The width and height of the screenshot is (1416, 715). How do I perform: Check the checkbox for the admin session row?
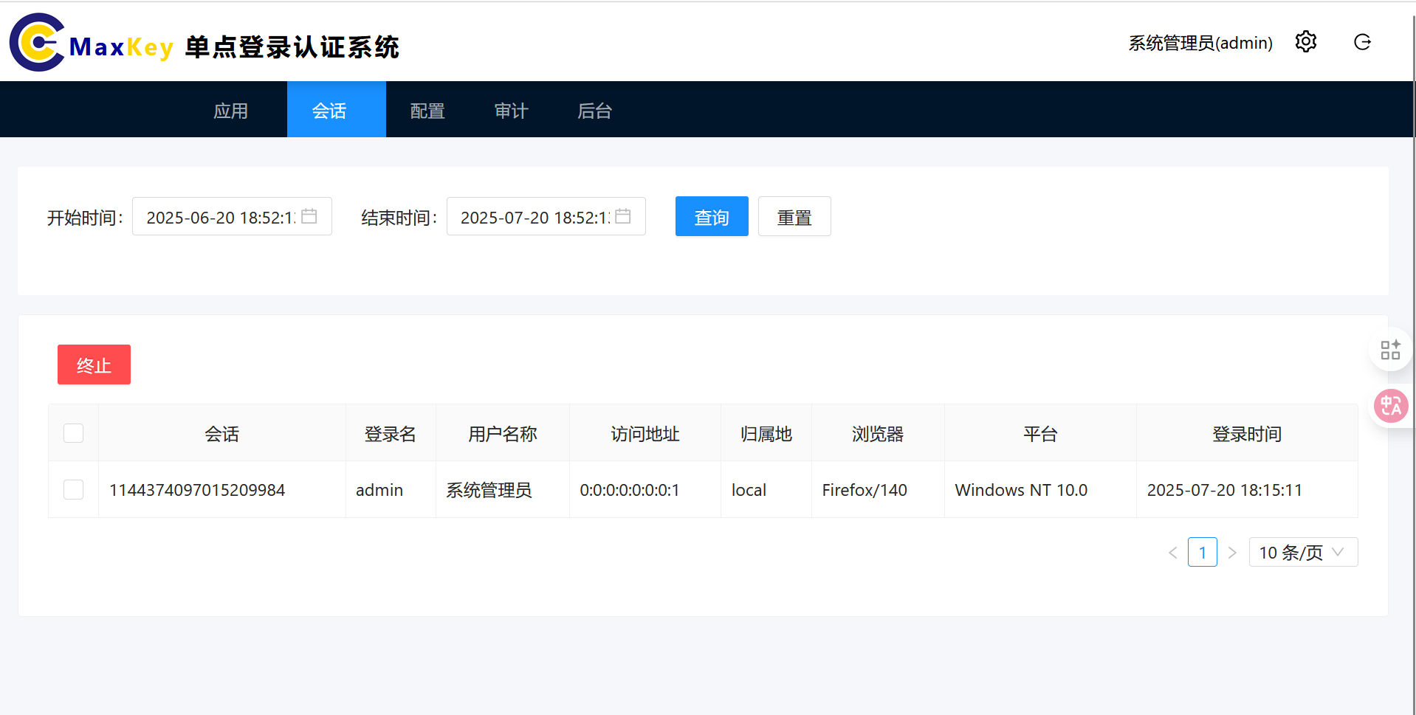(73, 489)
